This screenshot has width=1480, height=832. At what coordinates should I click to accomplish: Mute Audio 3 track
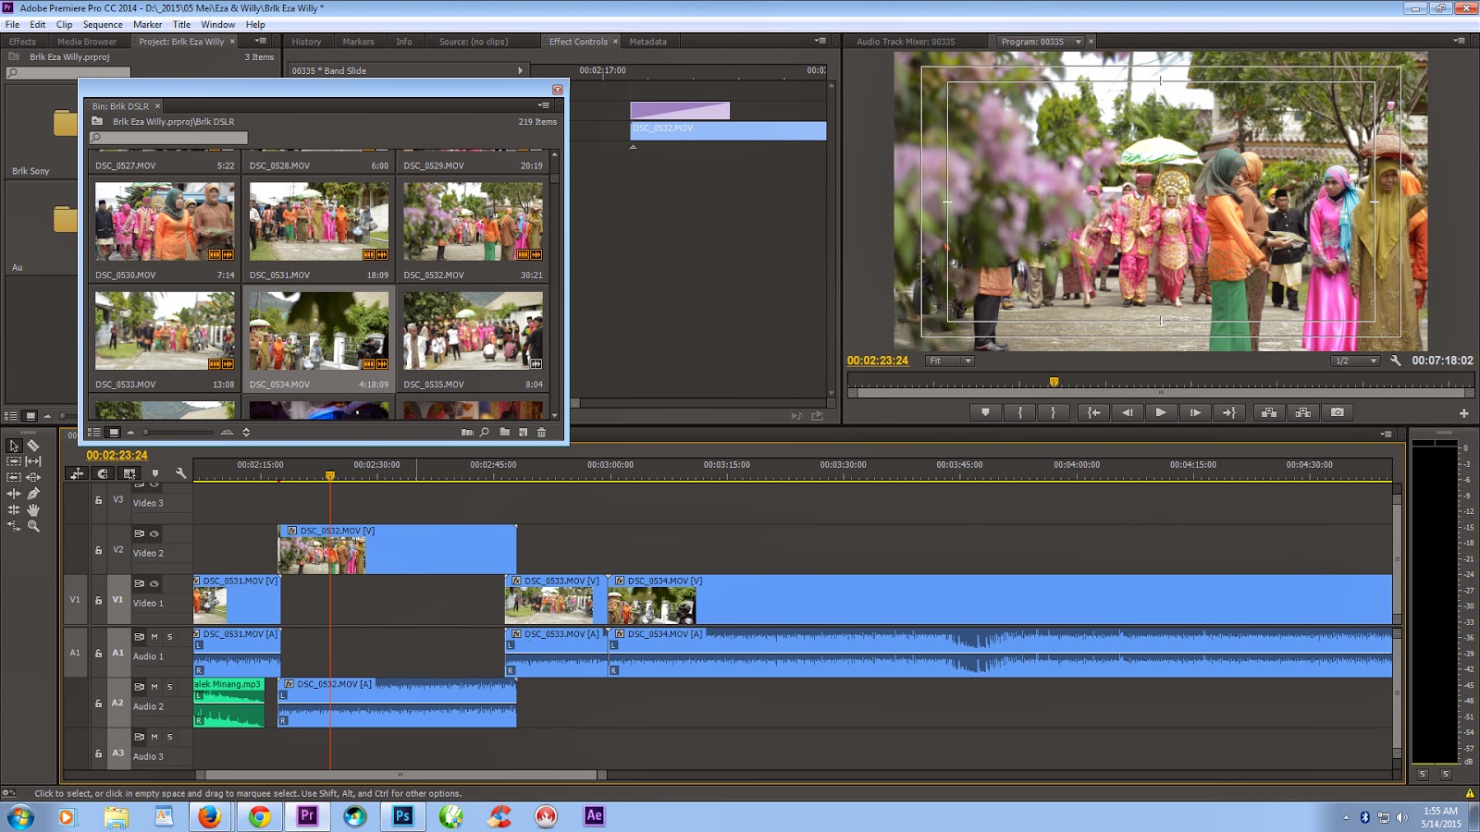pos(154,737)
